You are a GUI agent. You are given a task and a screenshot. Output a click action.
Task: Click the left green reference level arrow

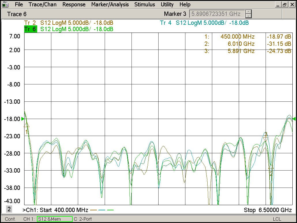pyautogui.click(x=23, y=119)
